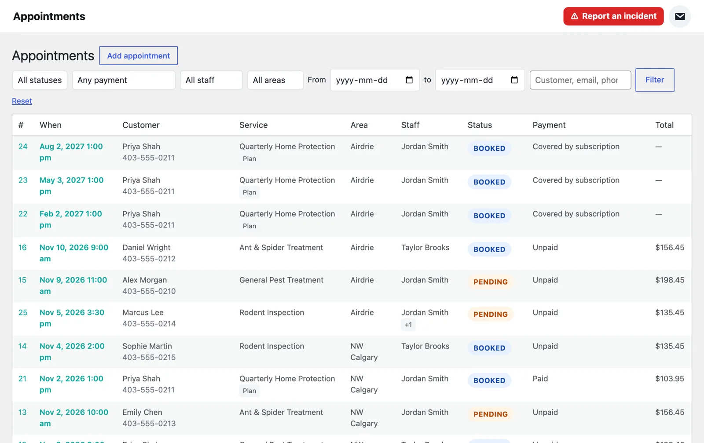Click the warning triangle icon on Report an incident
Image resolution: width=704 pixels, height=443 pixels.
pyautogui.click(x=575, y=16)
